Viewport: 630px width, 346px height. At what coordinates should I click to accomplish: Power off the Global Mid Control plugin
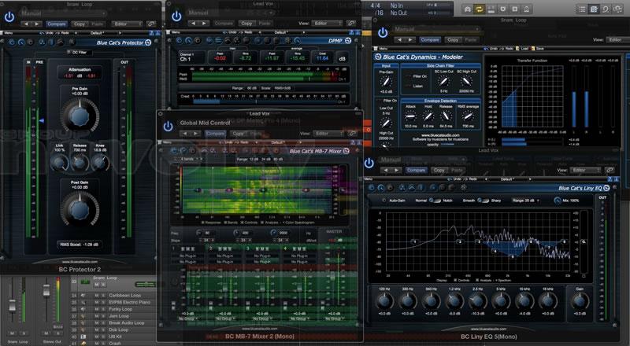click(x=167, y=126)
